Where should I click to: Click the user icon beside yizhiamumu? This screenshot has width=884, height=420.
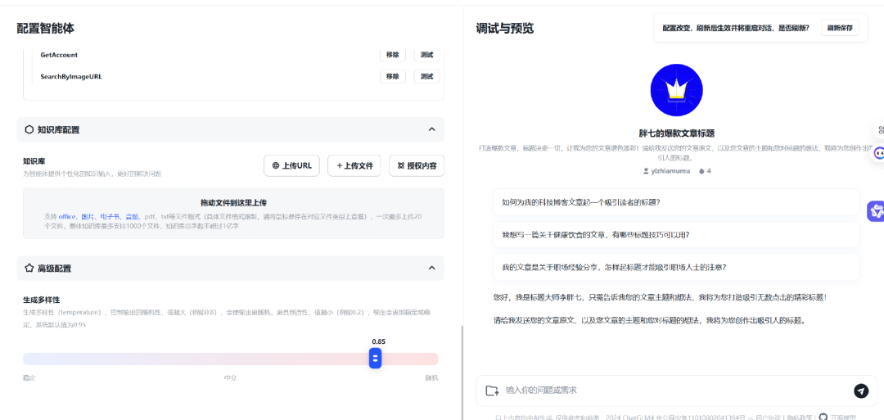(x=646, y=170)
